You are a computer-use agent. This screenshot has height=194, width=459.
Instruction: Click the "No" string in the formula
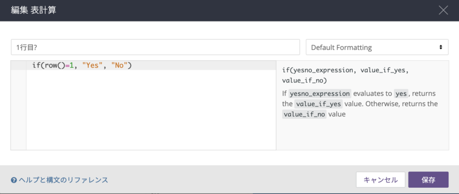pos(120,66)
